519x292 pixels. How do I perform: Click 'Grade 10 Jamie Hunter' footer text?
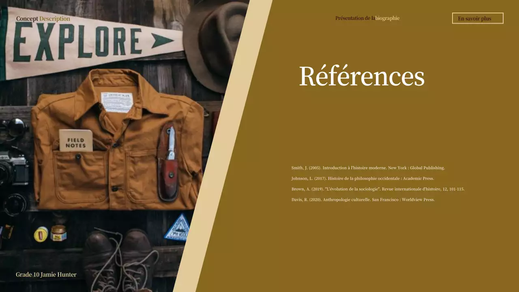click(45, 274)
